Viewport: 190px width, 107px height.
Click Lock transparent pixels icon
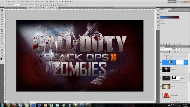point(164,51)
